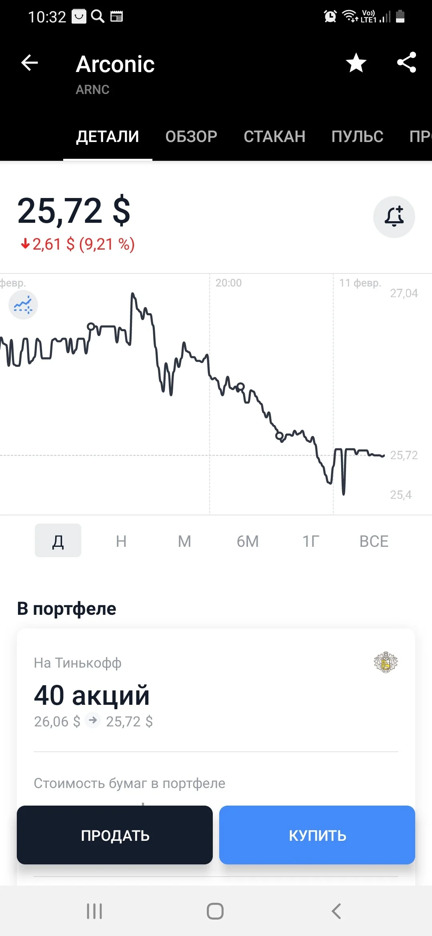The height and width of the screenshot is (936, 432).
Task: Tap the Tinkoff broker emblem icon
Action: click(x=386, y=662)
